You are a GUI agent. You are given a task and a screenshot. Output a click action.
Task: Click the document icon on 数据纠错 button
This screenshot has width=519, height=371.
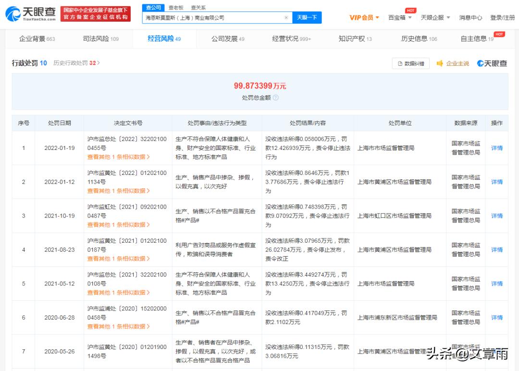[x=401, y=63]
